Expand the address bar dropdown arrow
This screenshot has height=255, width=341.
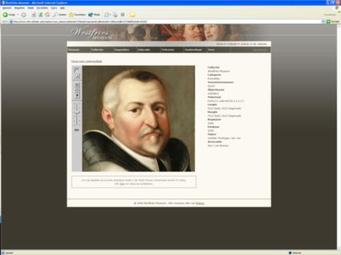click(x=323, y=21)
